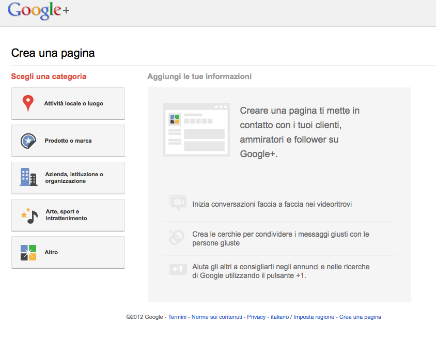Select the Altro category

68,253
